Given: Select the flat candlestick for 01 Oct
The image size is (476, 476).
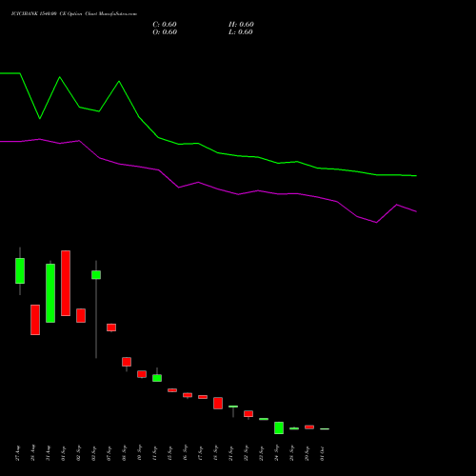Looking at the screenshot, I should [325, 429].
